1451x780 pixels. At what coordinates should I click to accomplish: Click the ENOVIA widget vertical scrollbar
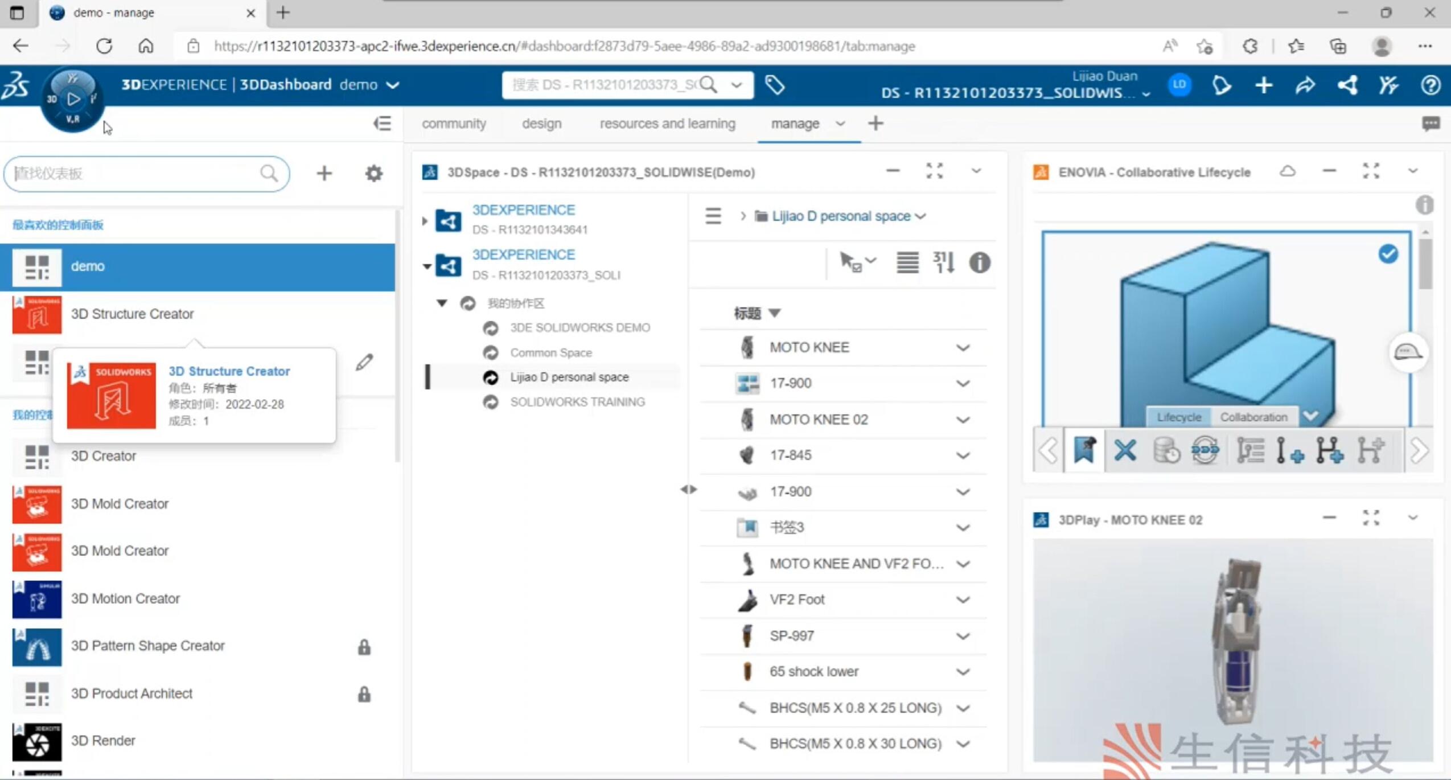point(1425,263)
